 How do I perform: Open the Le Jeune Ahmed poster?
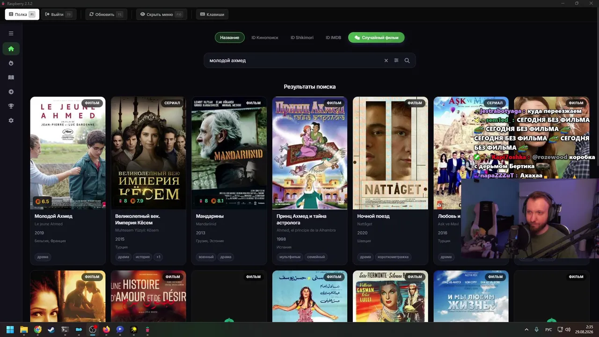[x=68, y=153]
